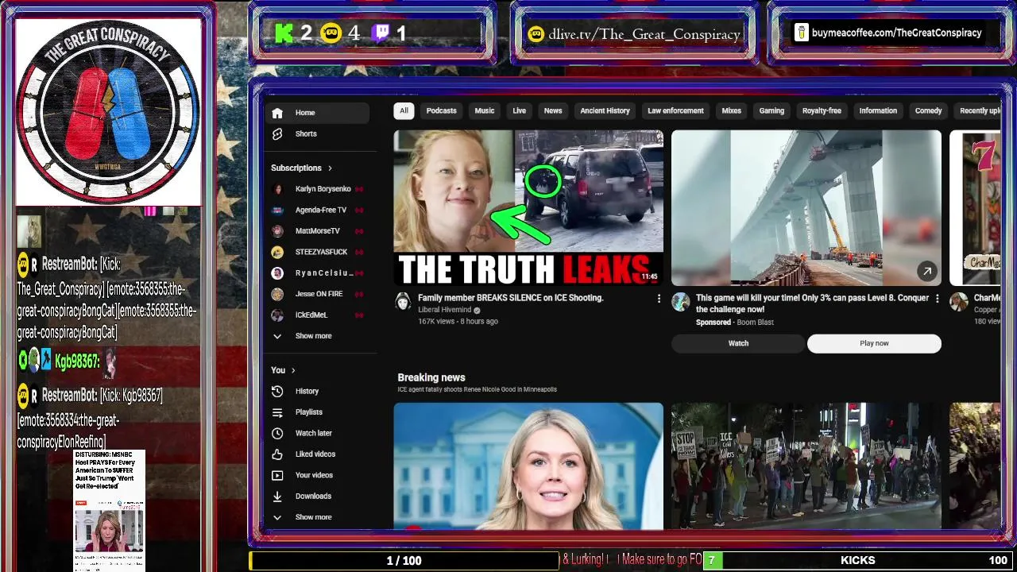Click the Twitch logo in viewer counter
The image size is (1017, 572).
[381, 33]
